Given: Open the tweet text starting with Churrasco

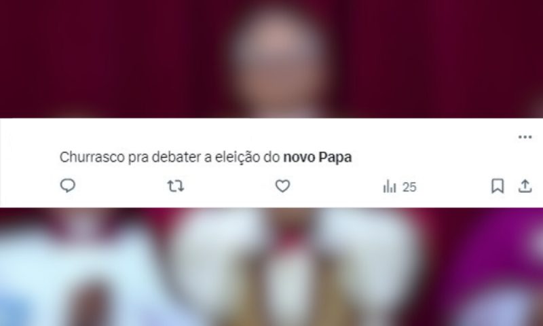Looking at the screenshot, I should coord(206,158).
